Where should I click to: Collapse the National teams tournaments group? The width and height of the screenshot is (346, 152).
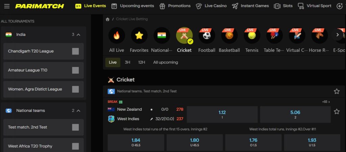click(78, 111)
